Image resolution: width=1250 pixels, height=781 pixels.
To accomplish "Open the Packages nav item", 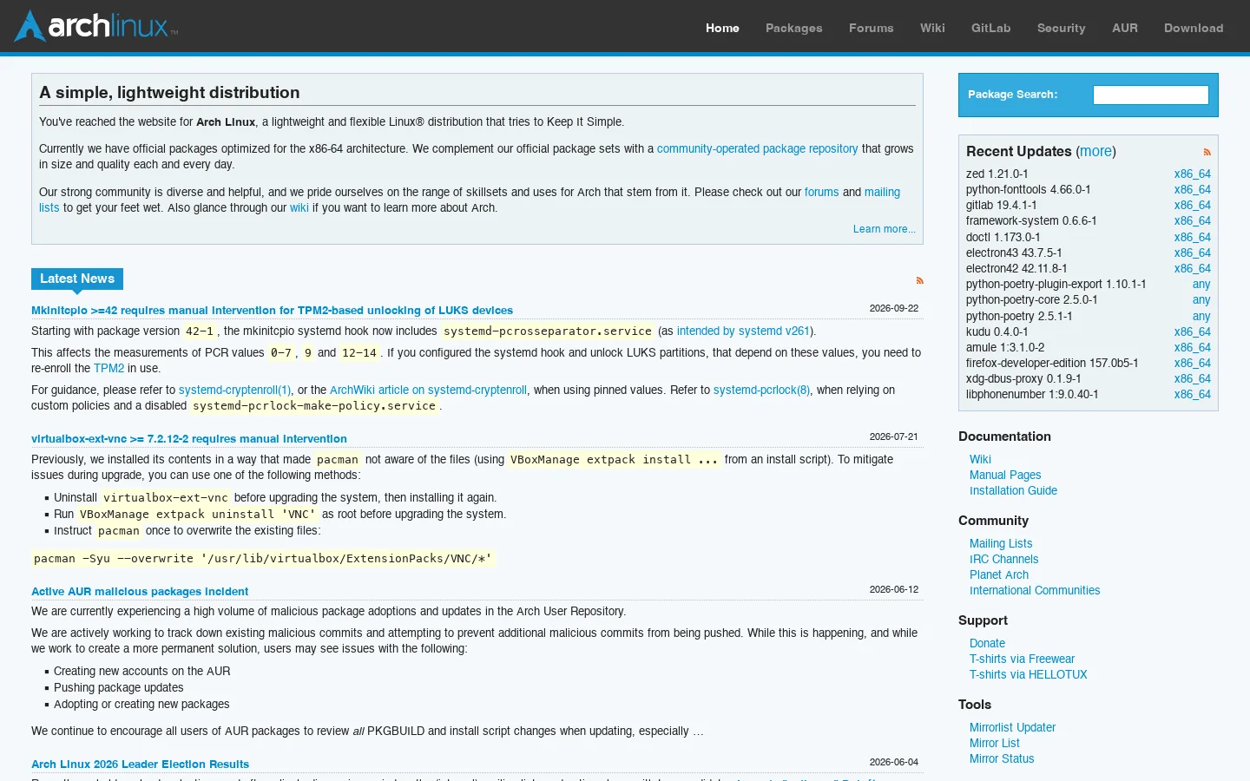I will 793,28.
